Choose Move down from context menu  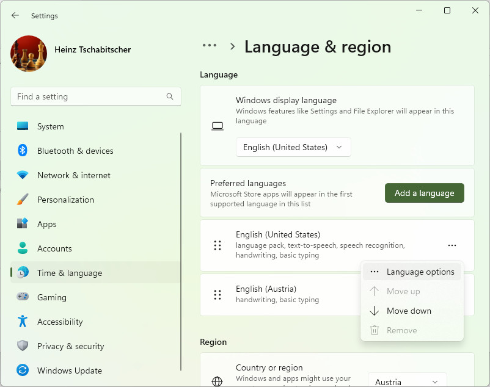412,311
